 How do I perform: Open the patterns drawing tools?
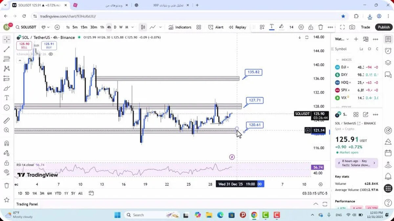click(7, 69)
